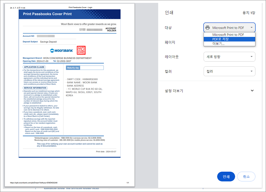Viewport: 266px width, 192px height.
Task: Select 'PDF로 저장' from the destination list
Action: [x=229, y=39]
